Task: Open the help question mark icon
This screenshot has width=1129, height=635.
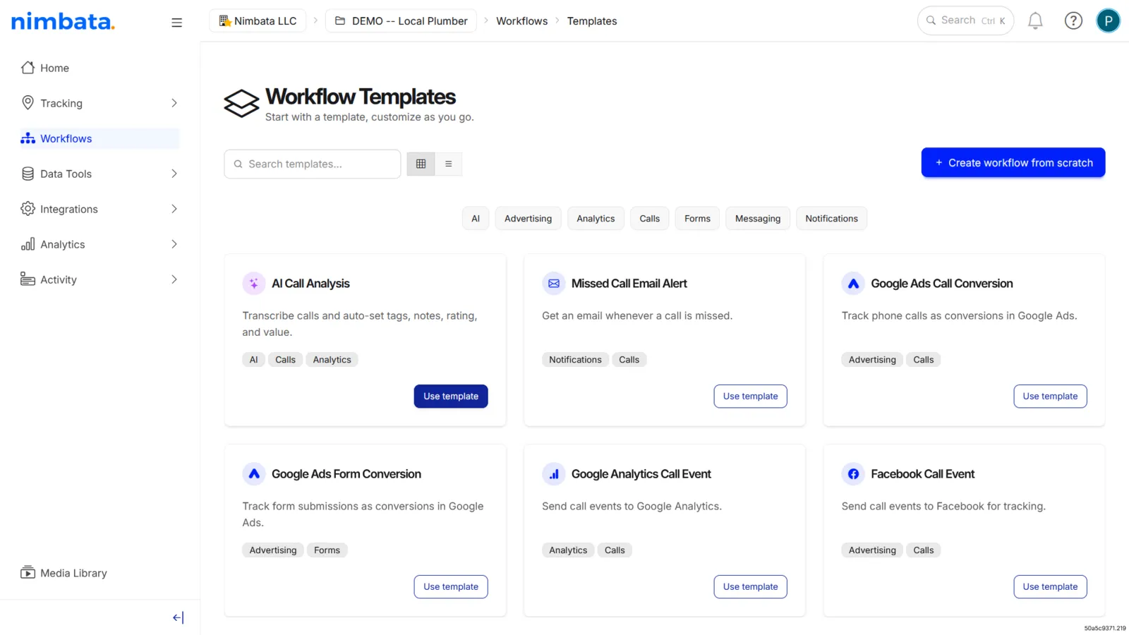Action: (x=1073, y=21)
